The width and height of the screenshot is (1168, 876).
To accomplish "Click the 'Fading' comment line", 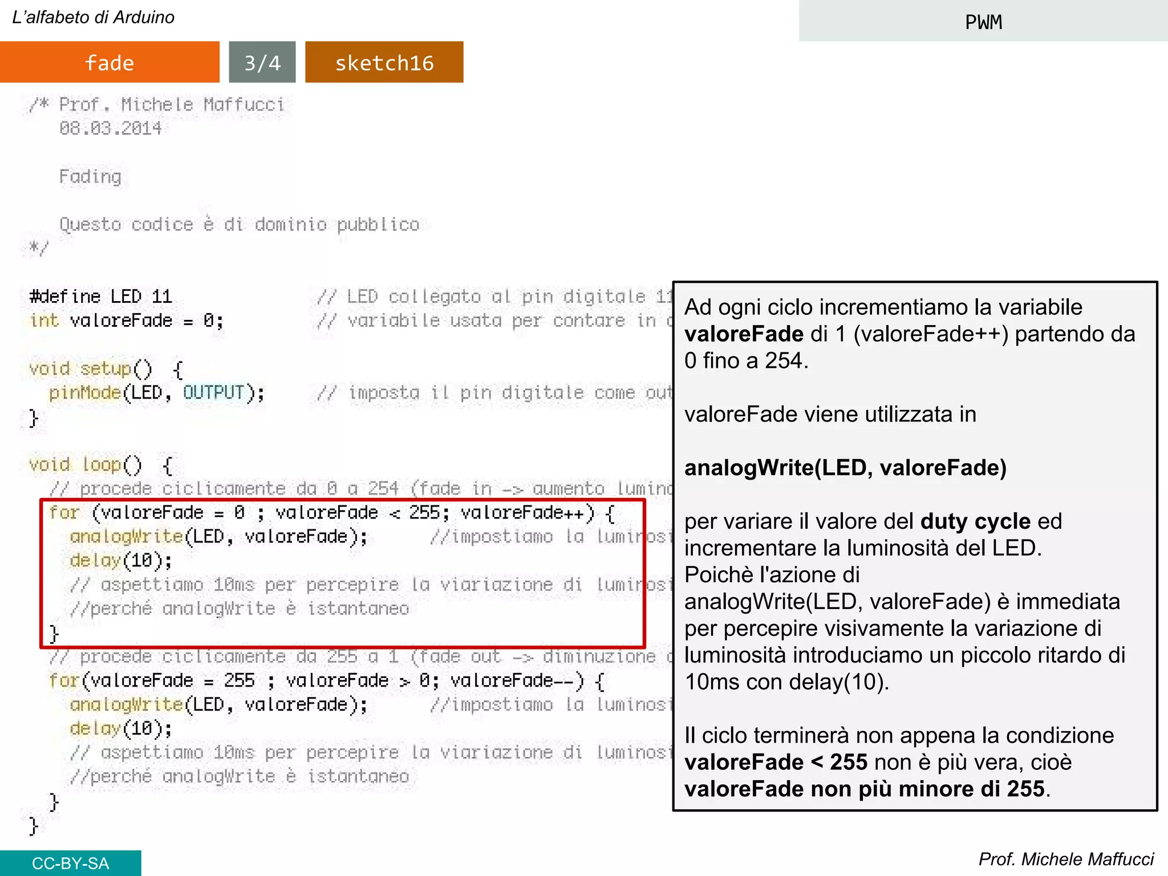I will (x=90, y=177).
